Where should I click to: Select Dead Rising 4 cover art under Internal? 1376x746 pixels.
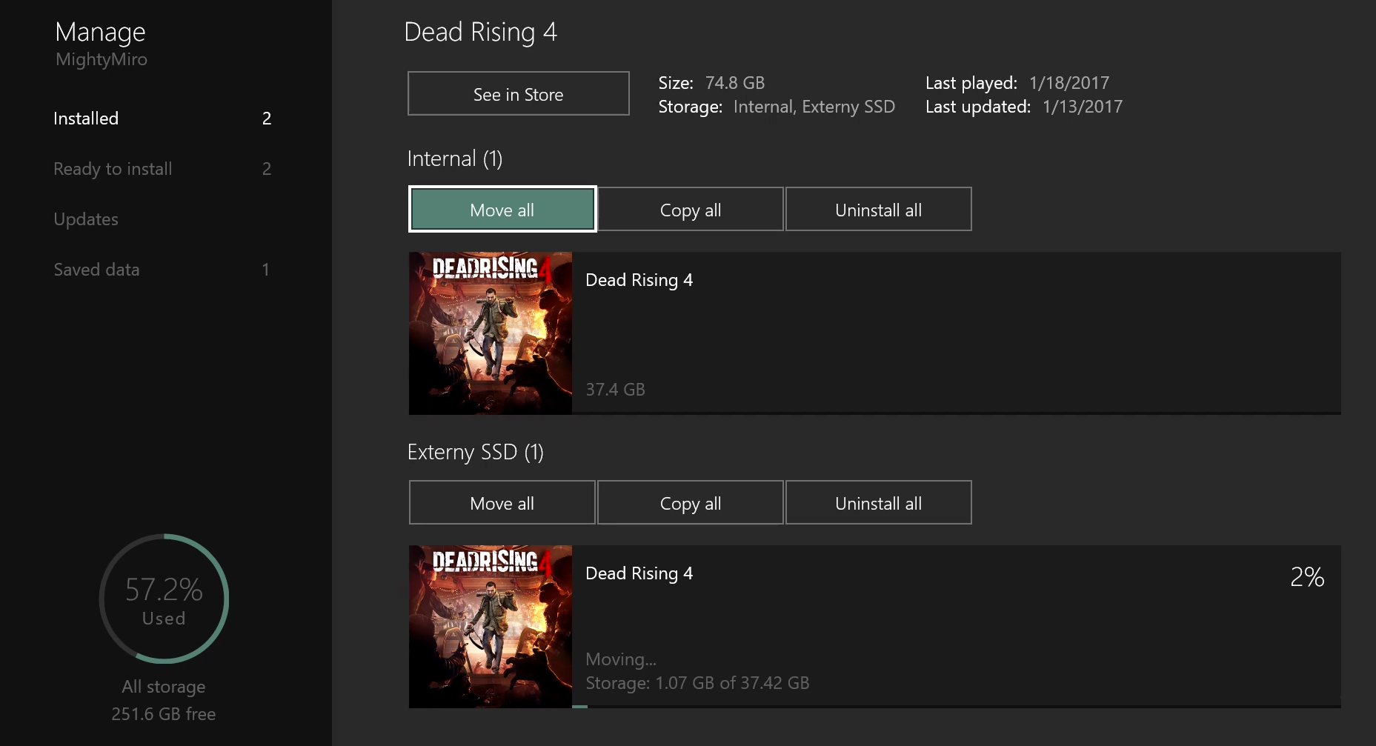pyautogui.click(x=491, y=333)
